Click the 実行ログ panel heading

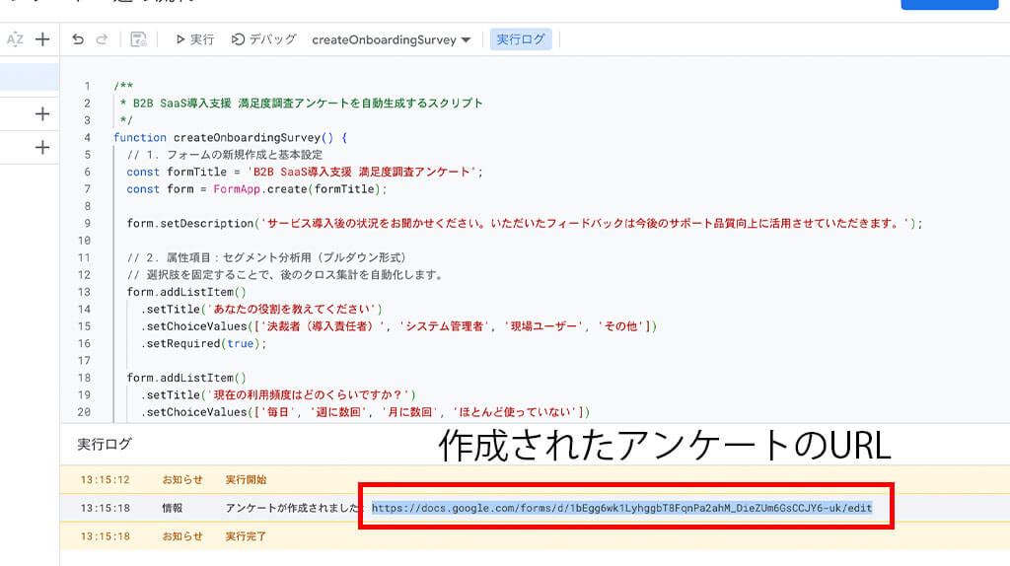105,445
